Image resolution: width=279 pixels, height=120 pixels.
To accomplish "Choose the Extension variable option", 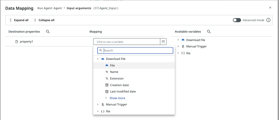I will point(117,78).
